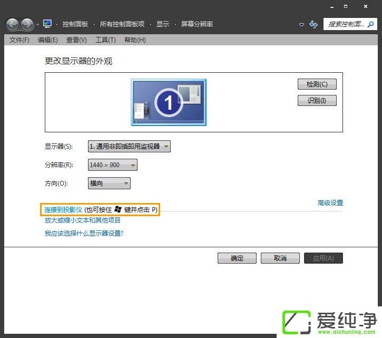The image size is (382, 338).
Task: Open the 高级设置 advanced settings link
Action: coord(330,202)
